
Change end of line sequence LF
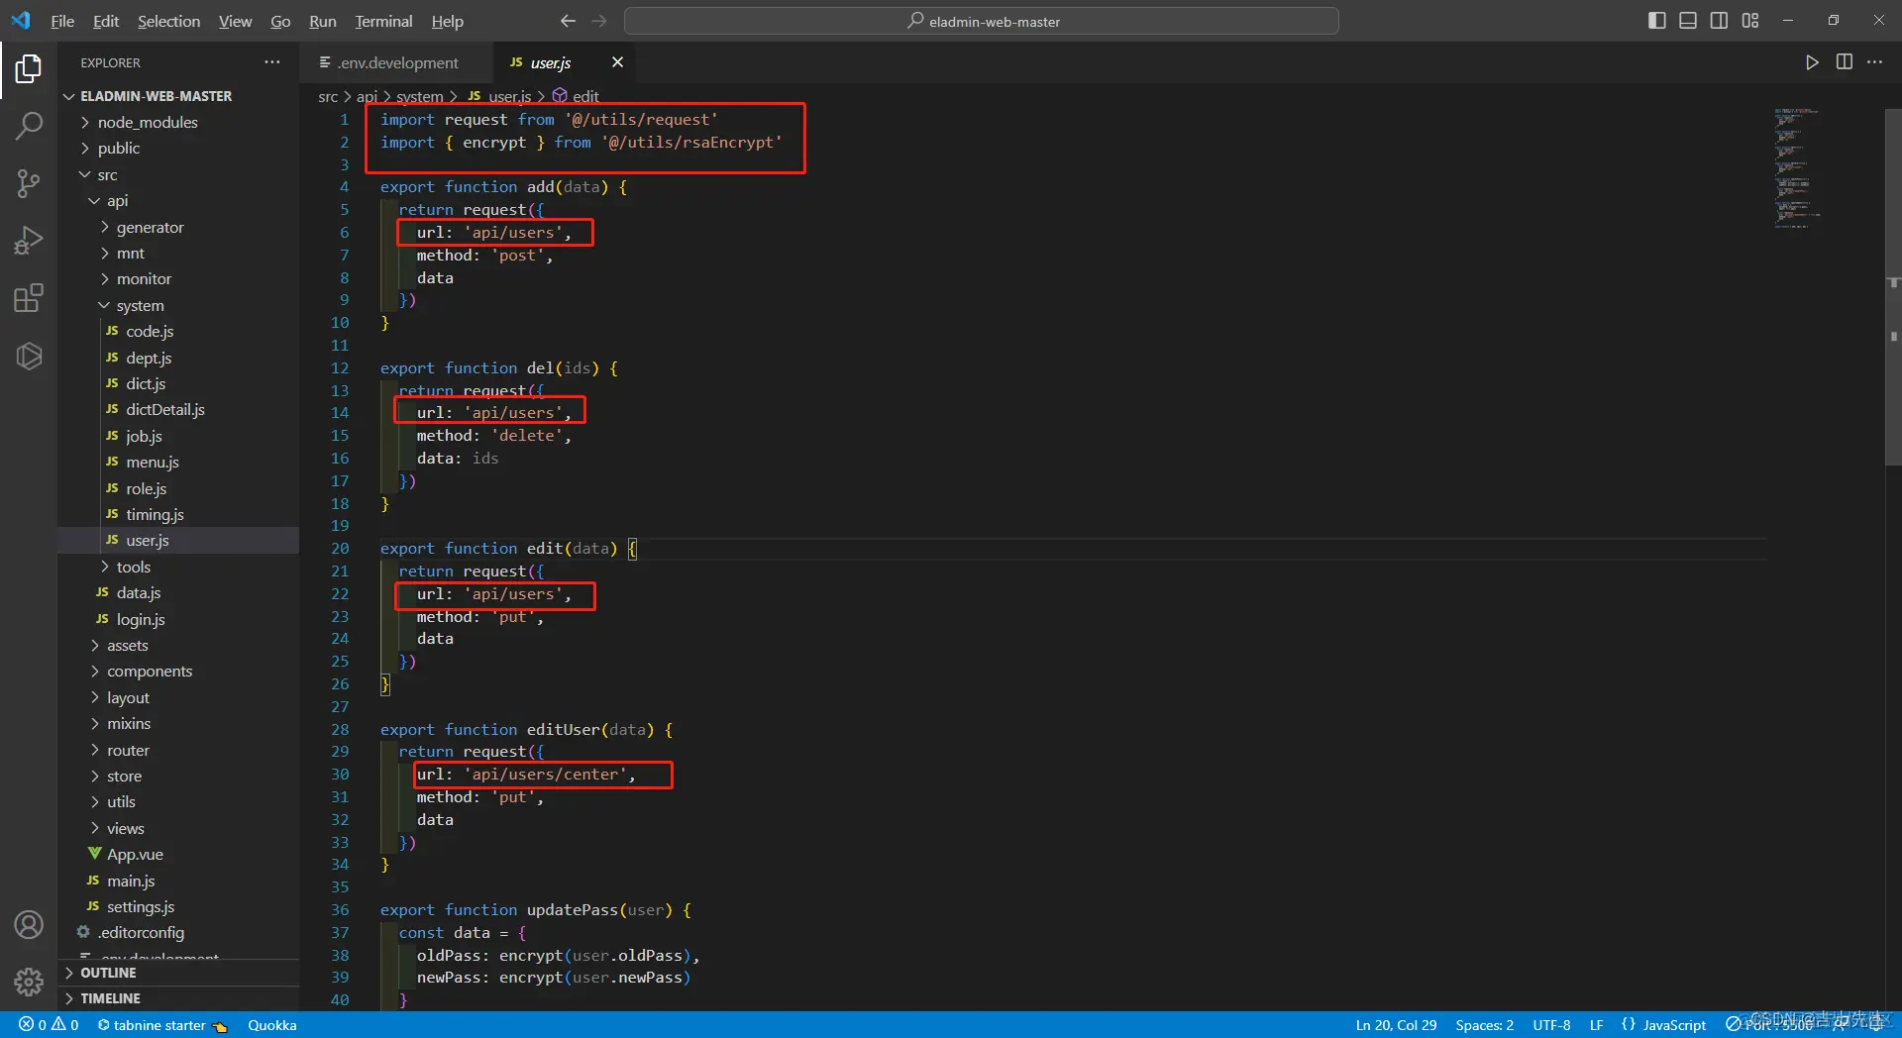[x=1596, y=1025]
